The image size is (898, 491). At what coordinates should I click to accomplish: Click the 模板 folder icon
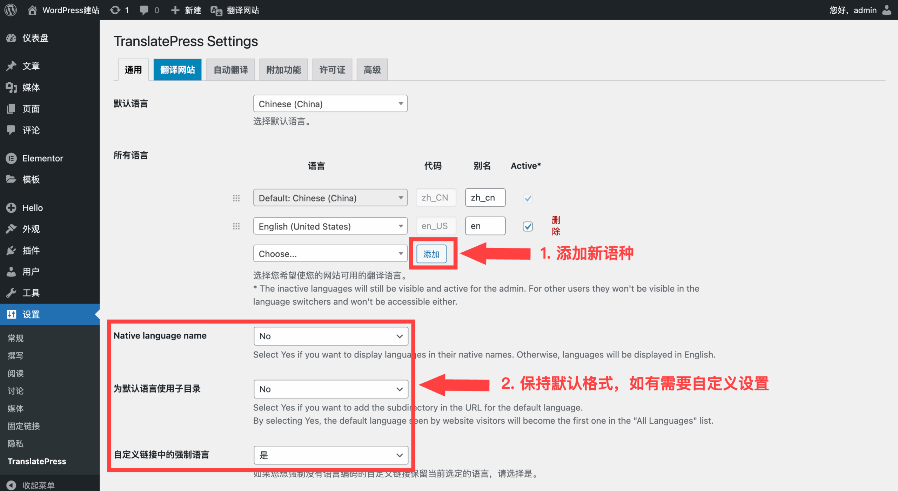point(11,179)
